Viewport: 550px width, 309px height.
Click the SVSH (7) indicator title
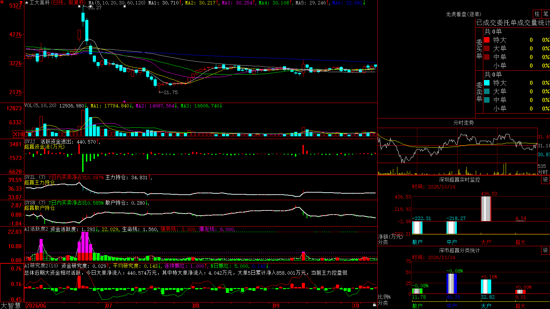pos(35,203)
